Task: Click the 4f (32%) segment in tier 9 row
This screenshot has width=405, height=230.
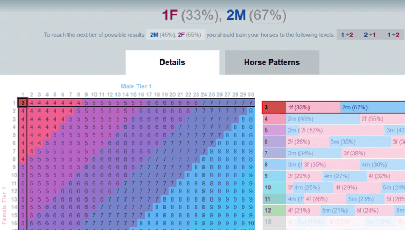Action: 385,176
